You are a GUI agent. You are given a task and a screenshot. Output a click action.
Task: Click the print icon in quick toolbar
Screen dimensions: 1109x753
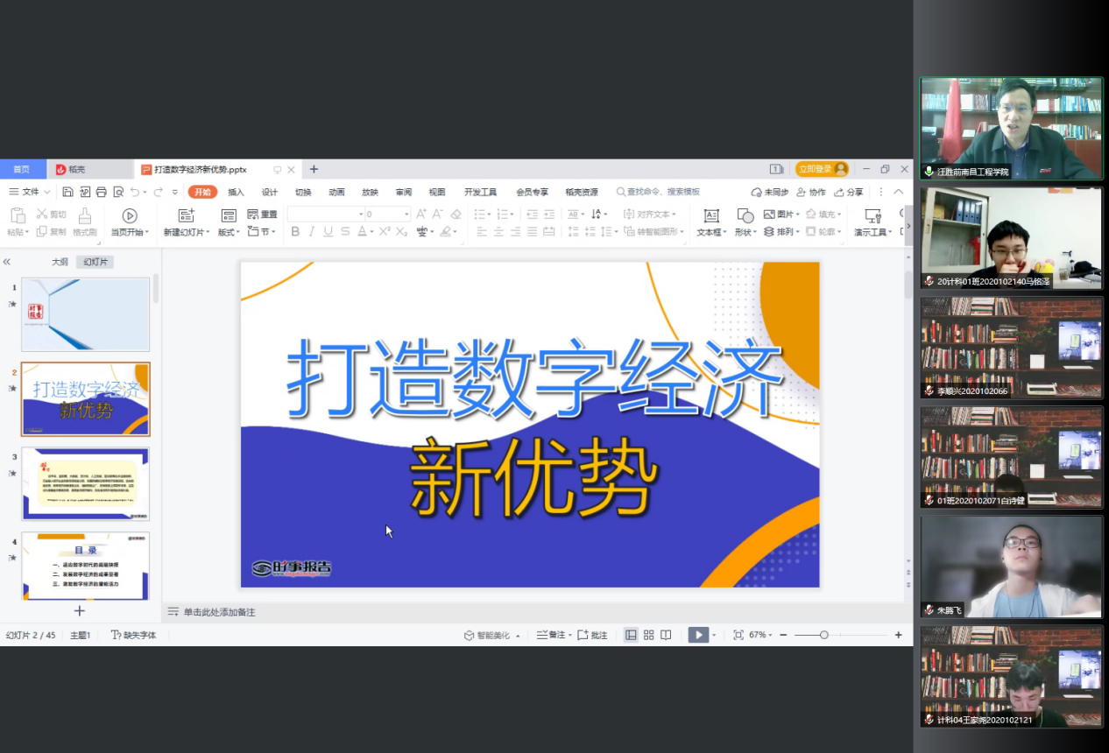(x=102, y=192)
